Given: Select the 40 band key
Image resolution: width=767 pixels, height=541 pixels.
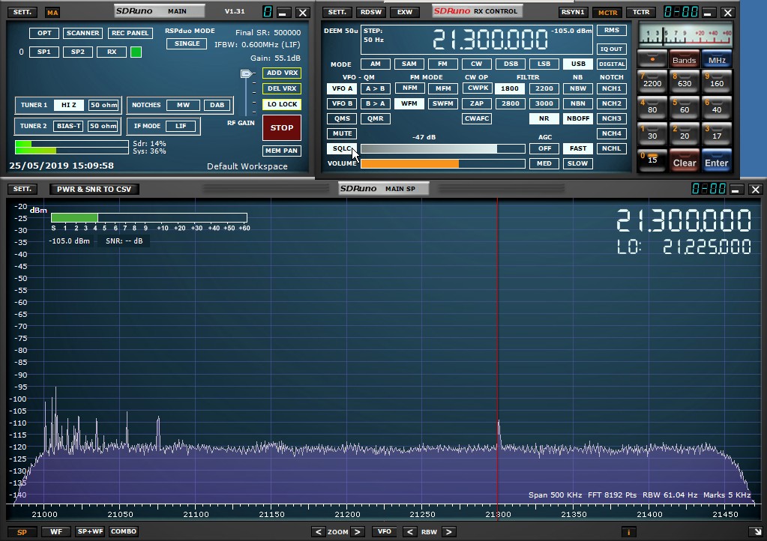Looking at the screenshot, I should click(717, 109).
